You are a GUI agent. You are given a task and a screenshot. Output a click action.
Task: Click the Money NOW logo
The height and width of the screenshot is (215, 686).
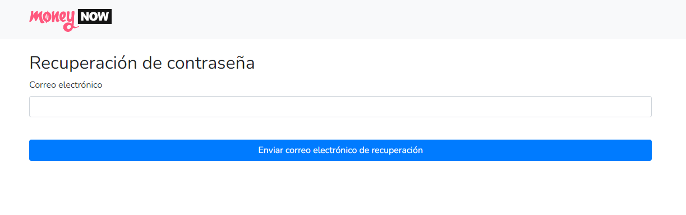[x=71, y=20]
